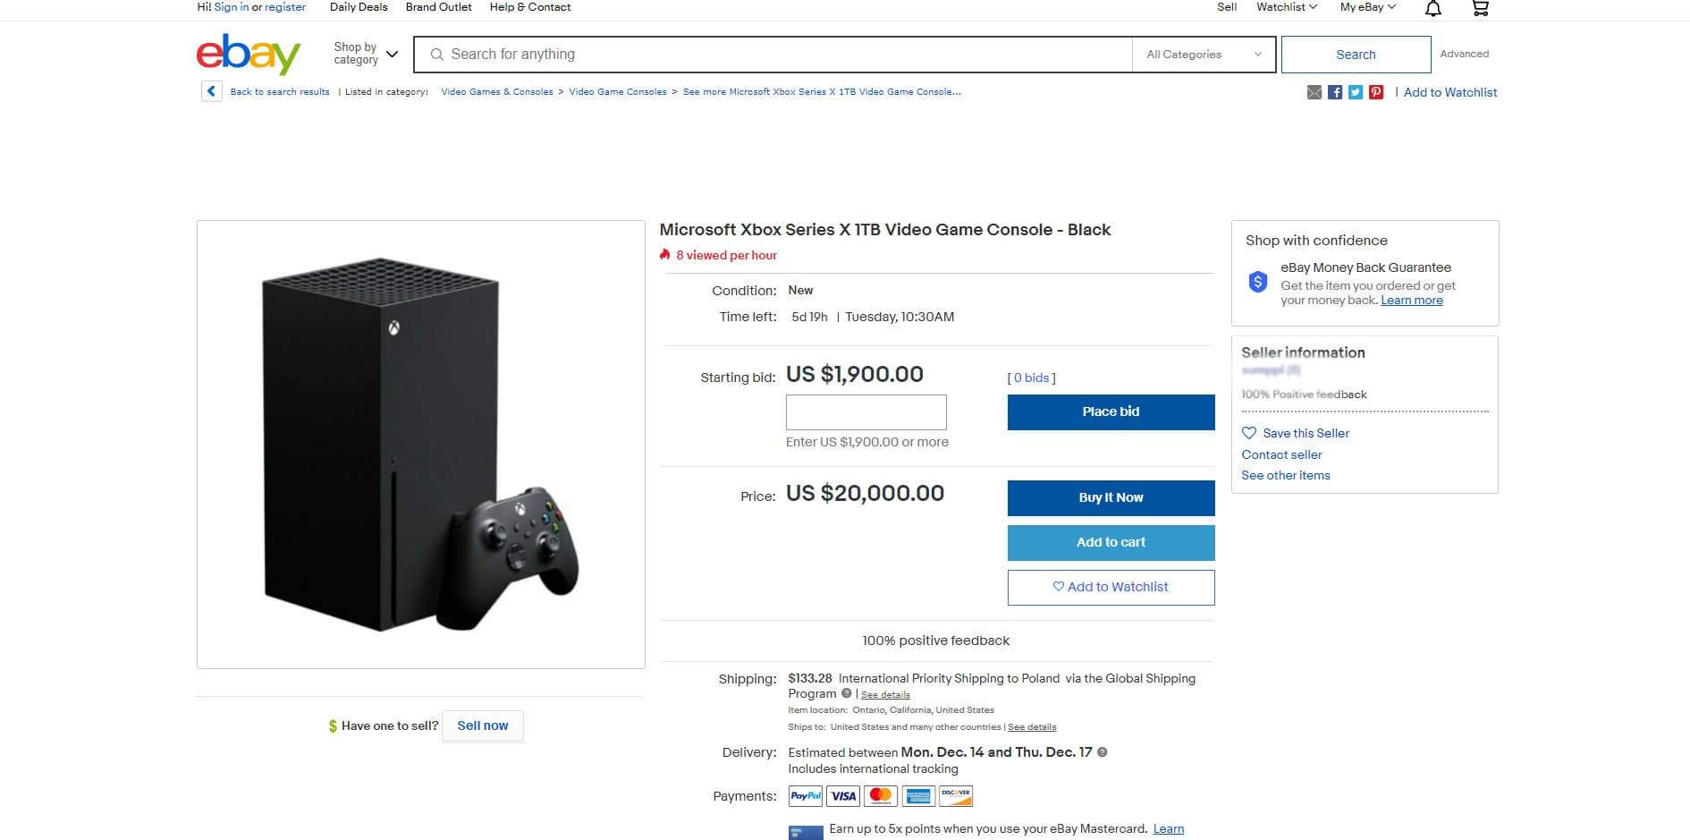Toggle Add to Watchlist heart button
This screenshot has height=840, width=1690.
tap(1111, 587)
